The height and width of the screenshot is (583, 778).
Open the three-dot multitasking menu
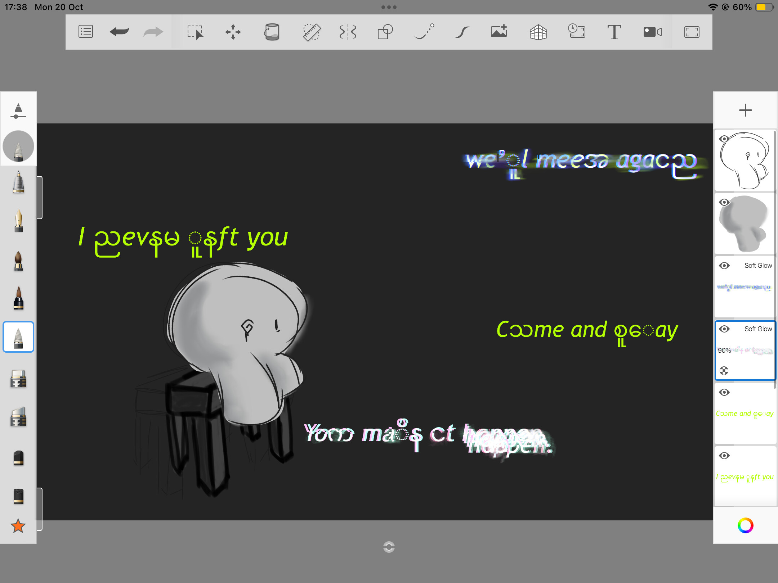pos(389,7)
